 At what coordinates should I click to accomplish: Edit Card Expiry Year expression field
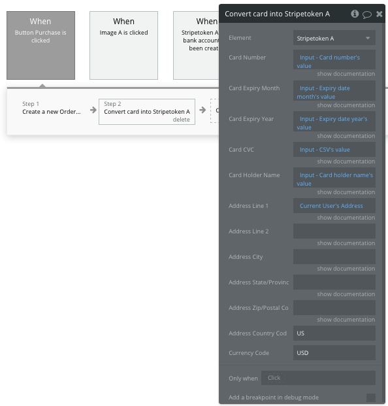coord(334,121)
